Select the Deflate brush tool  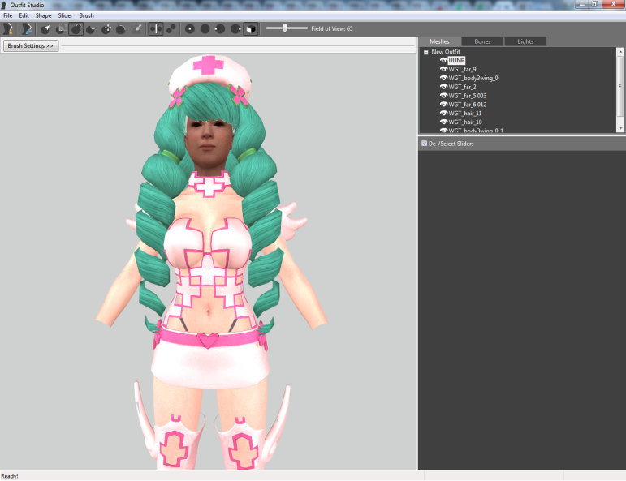[91, 28]
